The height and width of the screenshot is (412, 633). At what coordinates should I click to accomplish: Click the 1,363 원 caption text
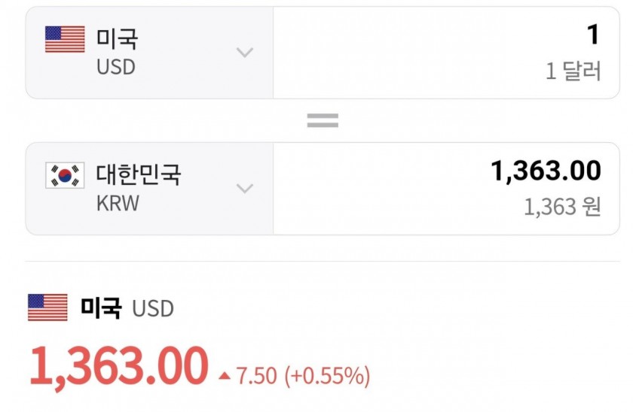562,207
